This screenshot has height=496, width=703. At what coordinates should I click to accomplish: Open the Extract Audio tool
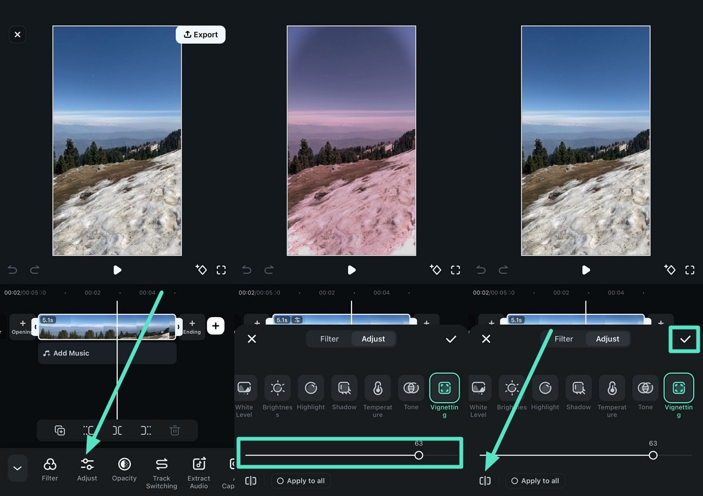pos(199,473)
